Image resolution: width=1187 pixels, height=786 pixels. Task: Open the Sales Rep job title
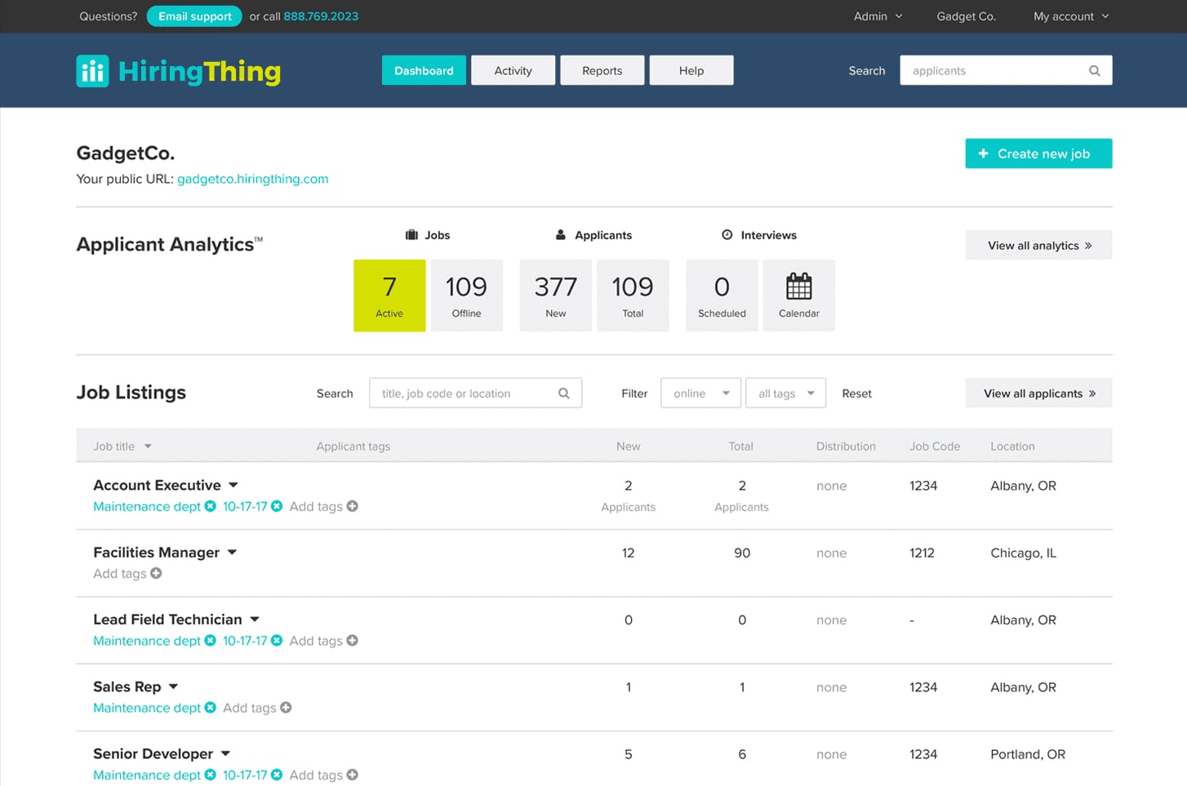point(127,686)
